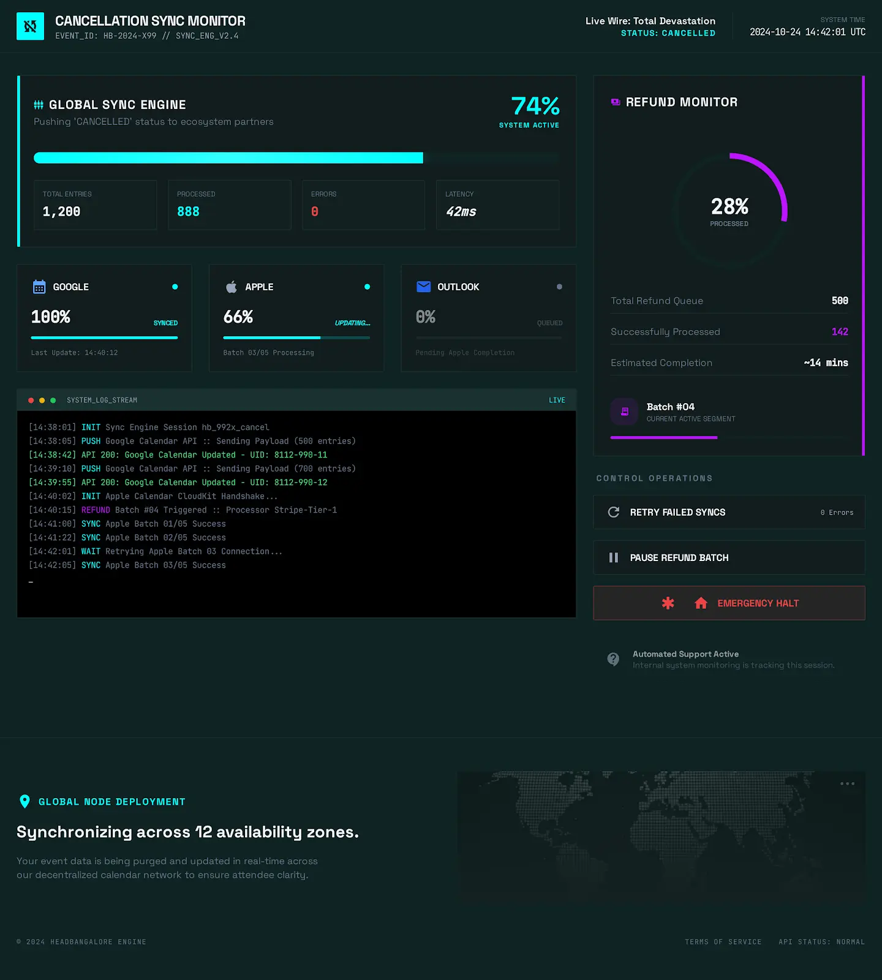
Task: Toggle the Apple sync status dot
Action: (x=367, y=287)
